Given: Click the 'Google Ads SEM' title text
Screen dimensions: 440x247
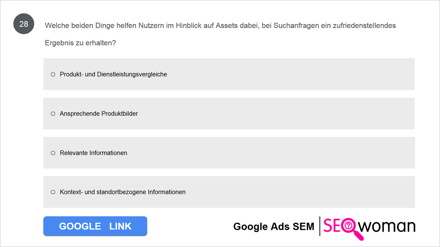Looking at the screenshot, I should 274,227.
